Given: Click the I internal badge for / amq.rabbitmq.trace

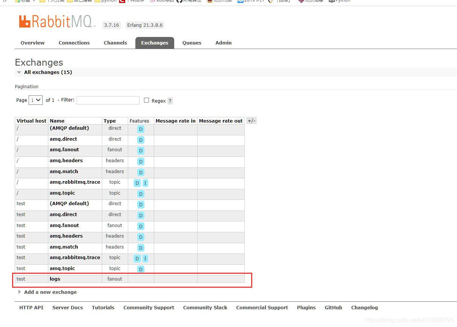Looking at the screenshot, I should click(x=145, y=183).
